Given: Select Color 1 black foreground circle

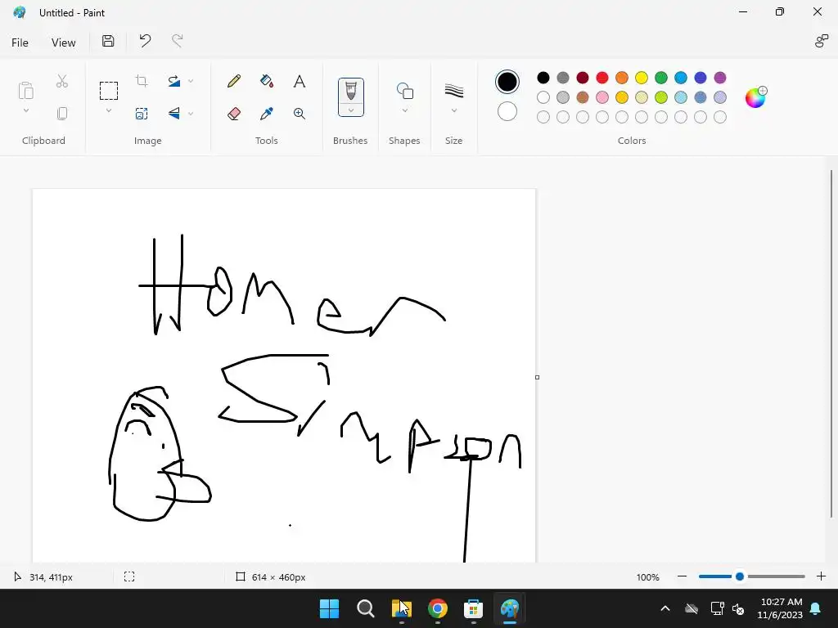Looking at the screenshot, I should pyautogui.click(x=507, y=82).
